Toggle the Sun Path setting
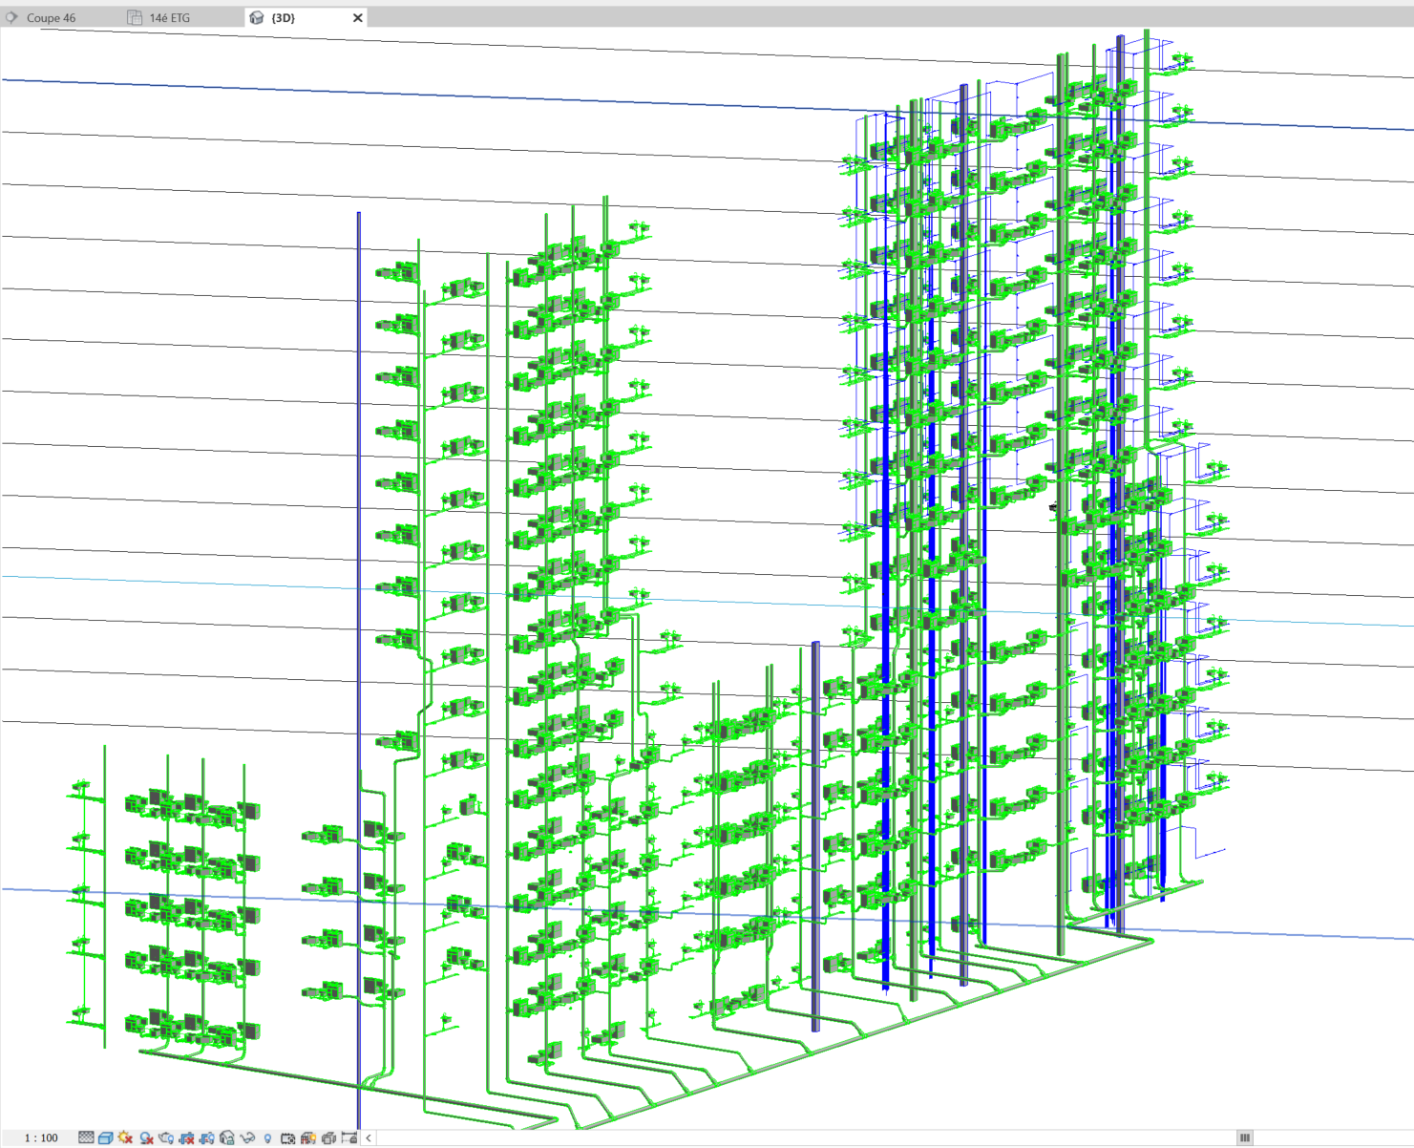This screenshot has width=1414, height=1148. tap(126, 1137)
